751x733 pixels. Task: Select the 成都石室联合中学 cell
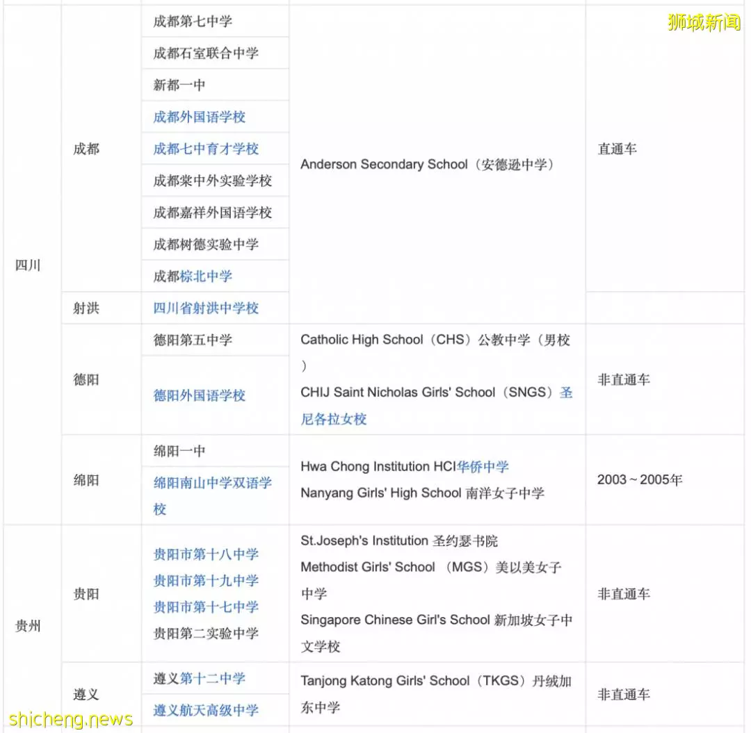(215, 53)
